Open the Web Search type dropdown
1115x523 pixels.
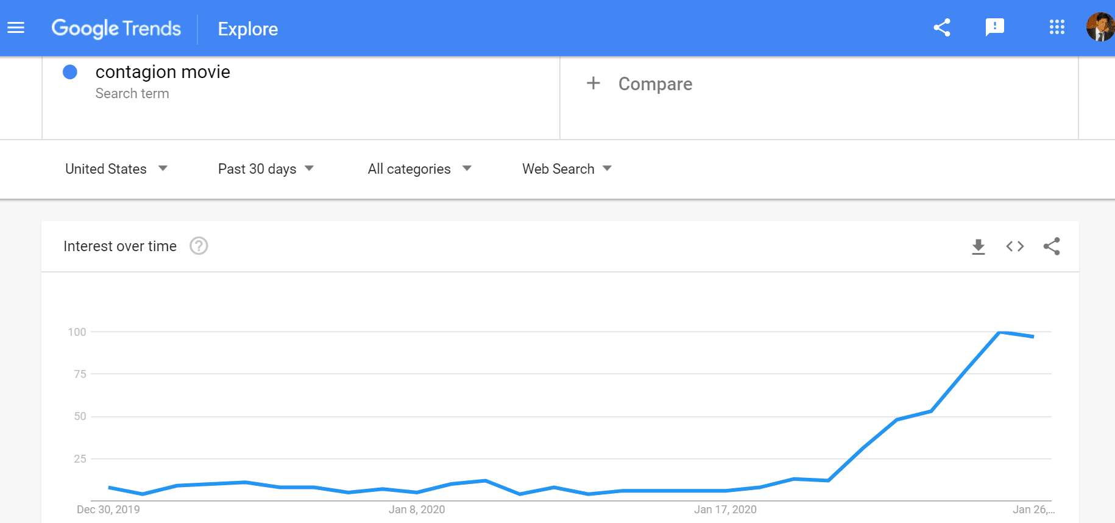(567, 169)
